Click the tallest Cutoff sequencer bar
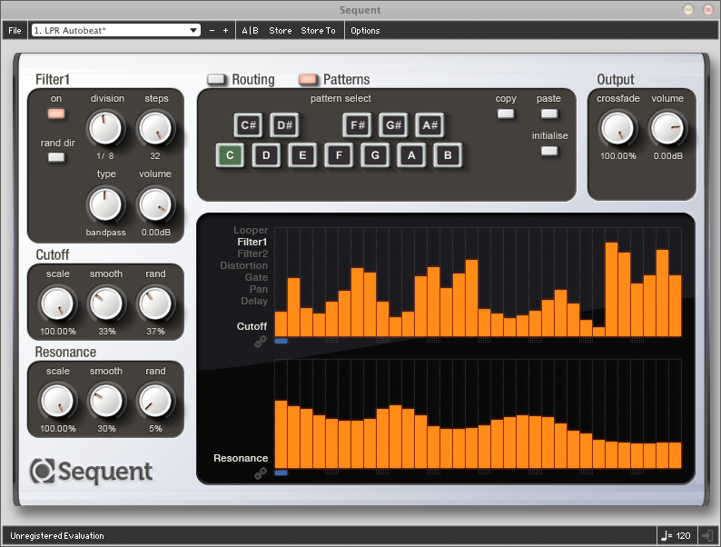 [x=611, y=290]
